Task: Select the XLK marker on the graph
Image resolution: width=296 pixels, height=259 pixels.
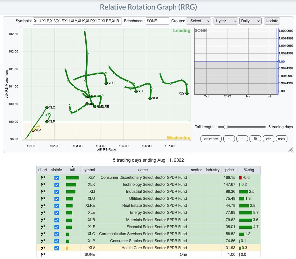Action: pos(150,98)
